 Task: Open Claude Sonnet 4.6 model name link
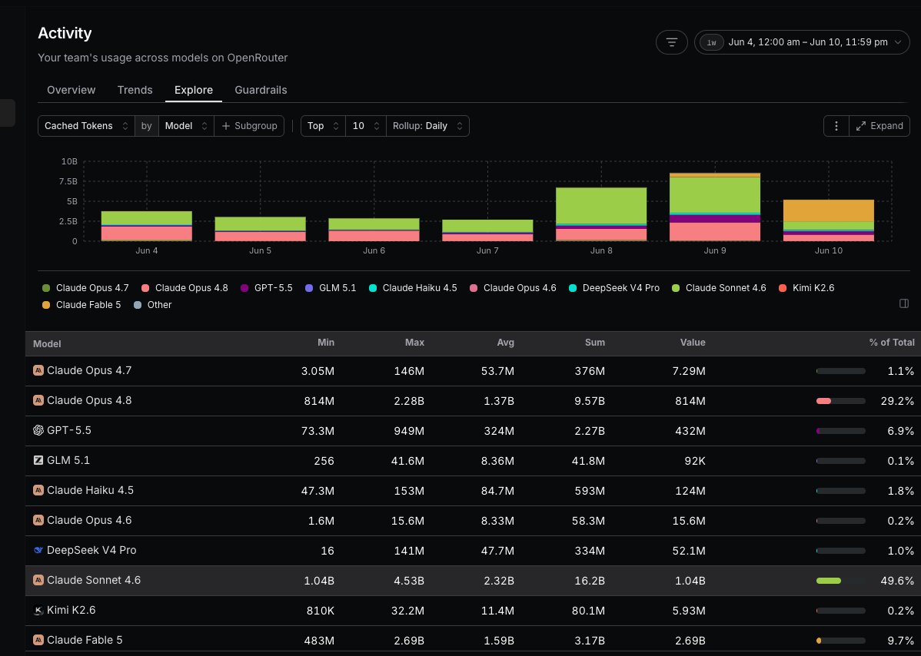(x=93, y=580)
